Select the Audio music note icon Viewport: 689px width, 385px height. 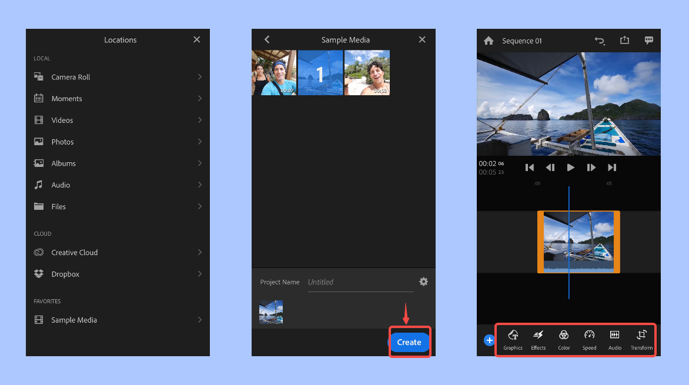[x=39, y=185]
